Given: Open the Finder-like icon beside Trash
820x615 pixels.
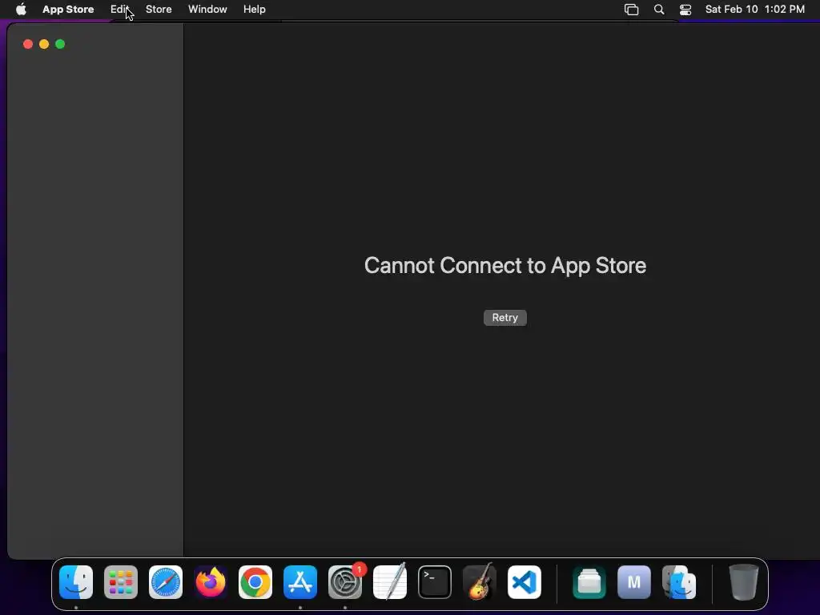Looking at the screenshot, I should pos(679,582).
